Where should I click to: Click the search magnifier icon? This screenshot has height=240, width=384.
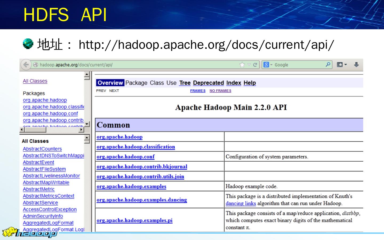(328, 65)
